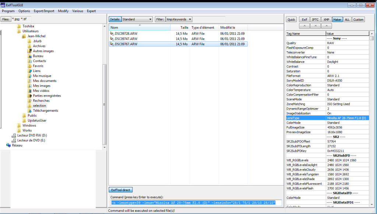This screenshot has height=214, width=377.
Task: Click the Réseau network icon
Action: 8,145
